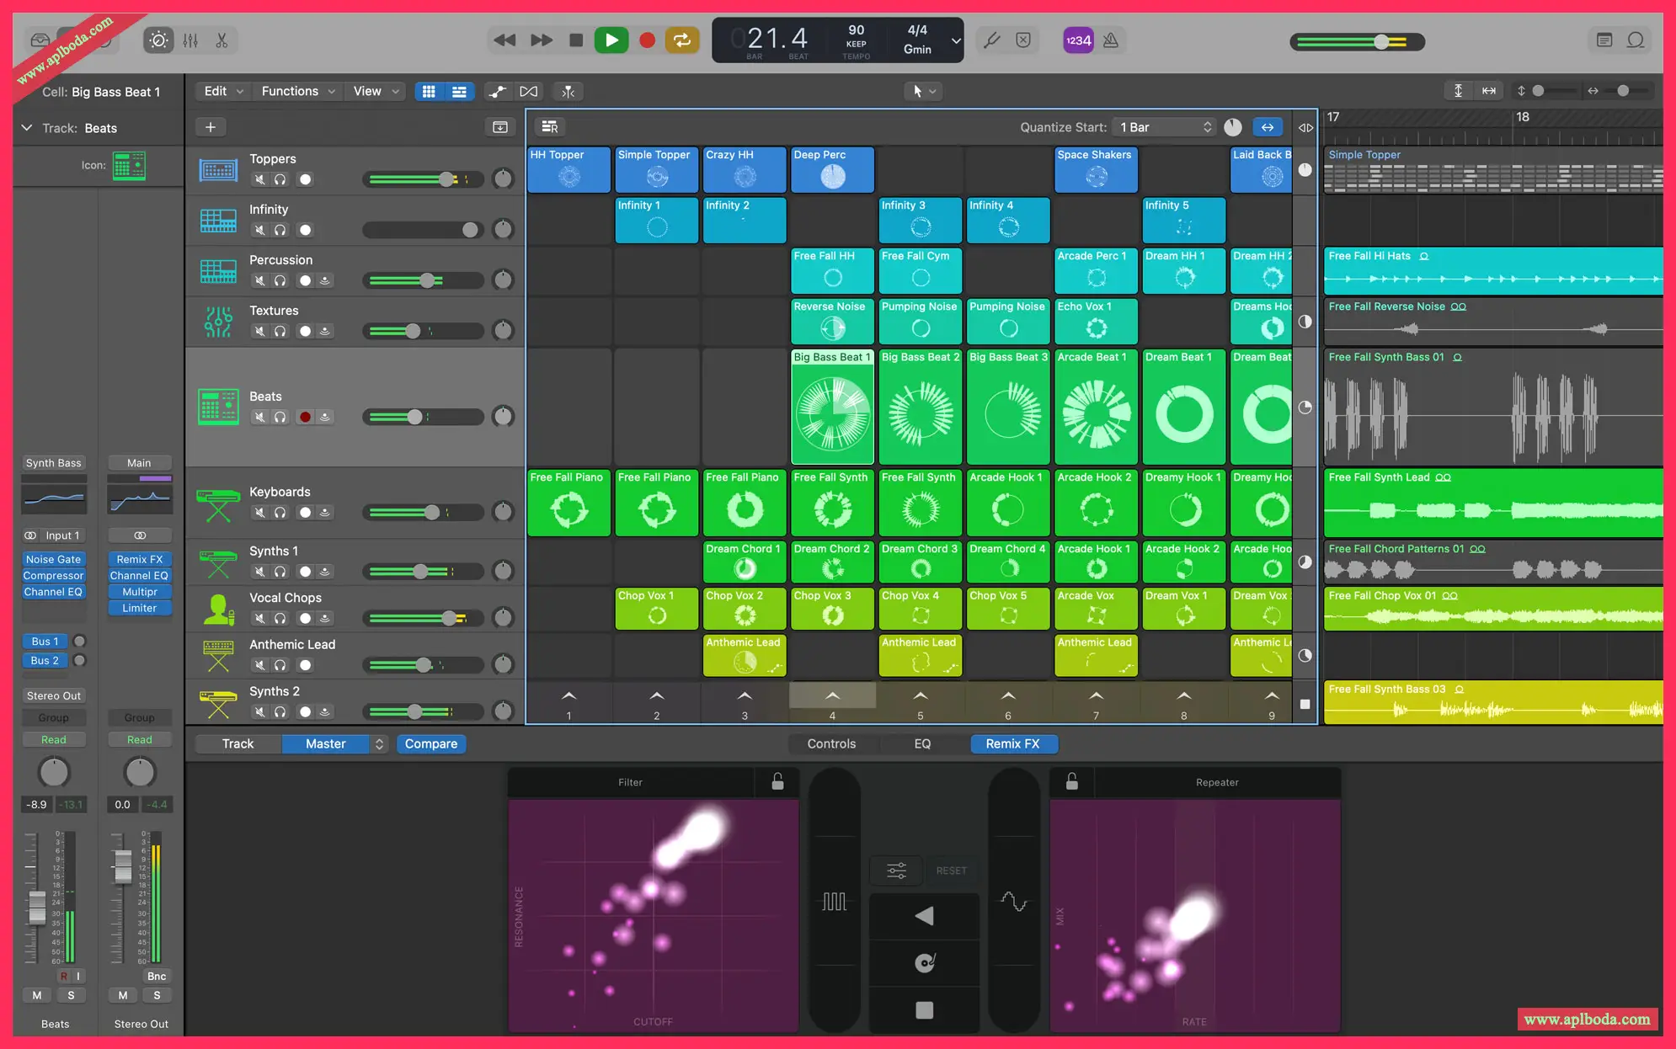The height and width of the screenshot is (1049, 1676).
Task: Open the Mixer from the control bar
Action: coord(190,40)
